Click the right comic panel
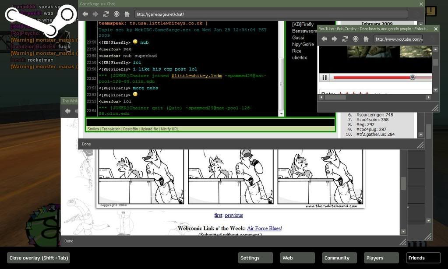 (x=320, y=177)
